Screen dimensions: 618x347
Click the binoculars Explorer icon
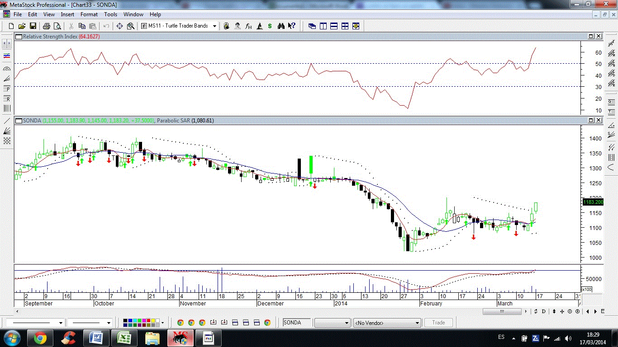pyautogui.click(x=281, y=26)
